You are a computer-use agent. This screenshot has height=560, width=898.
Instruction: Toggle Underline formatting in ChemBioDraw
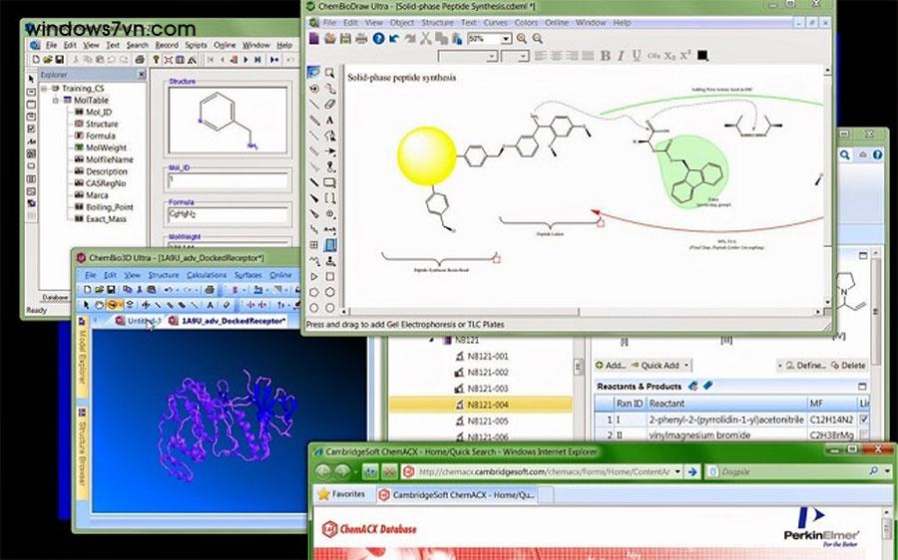click(637, 56)
